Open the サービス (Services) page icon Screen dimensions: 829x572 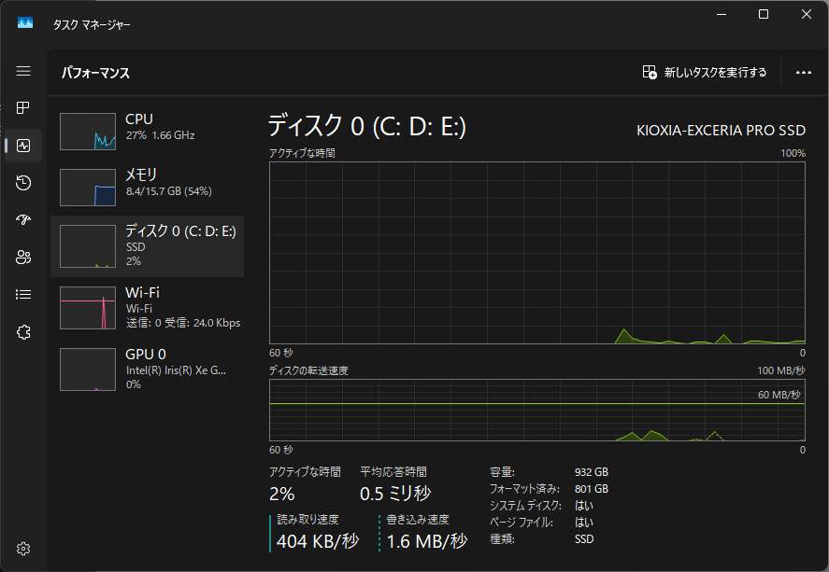pyautogui.click(x=23, y=331)
